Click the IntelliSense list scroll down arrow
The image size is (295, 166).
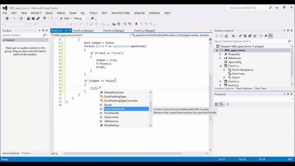click(x=151, y=126)
